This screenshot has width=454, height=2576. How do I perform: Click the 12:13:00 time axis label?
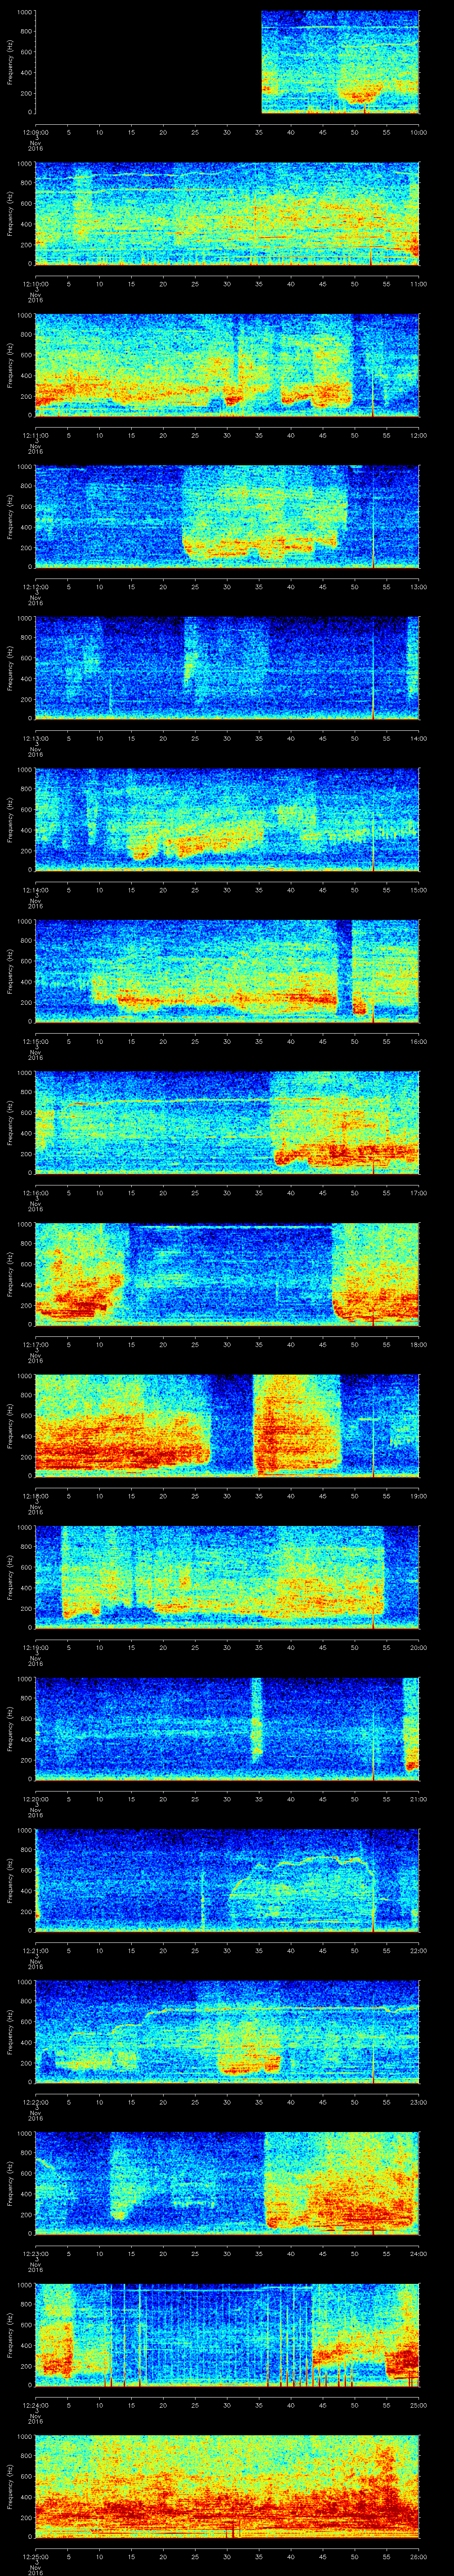[x=36, y=738]
